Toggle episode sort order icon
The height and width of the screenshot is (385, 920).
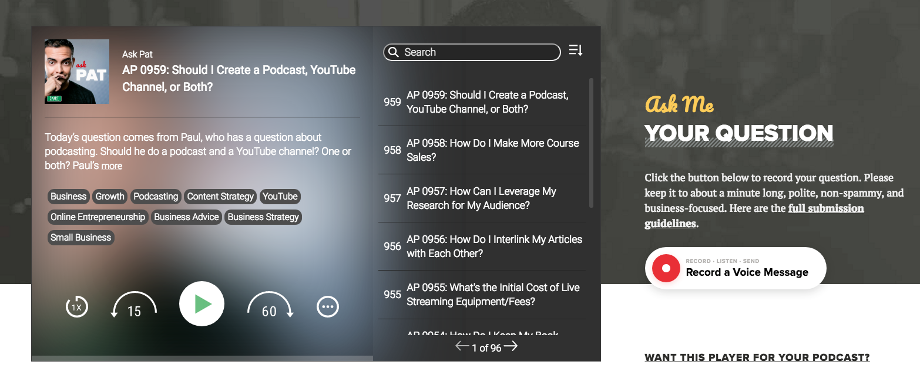pos(576,51)
